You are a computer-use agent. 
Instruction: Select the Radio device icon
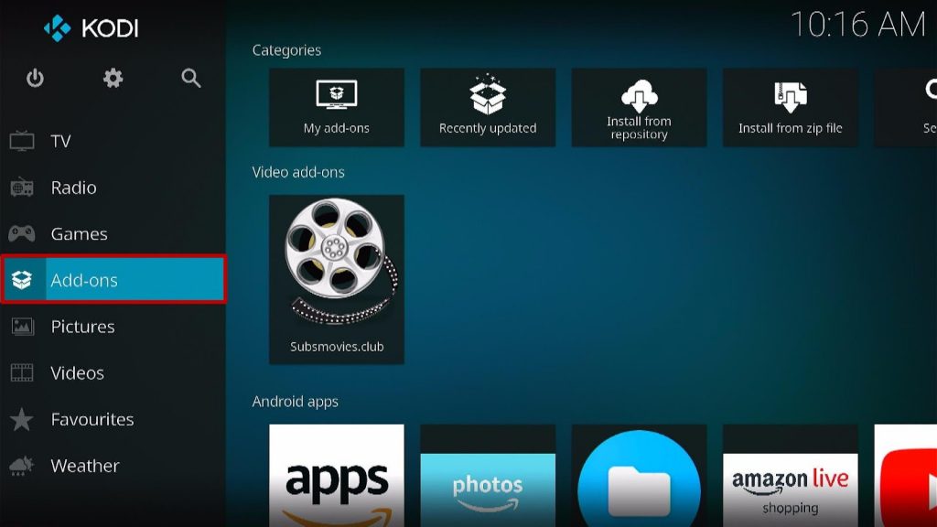[x=22, y=188]
